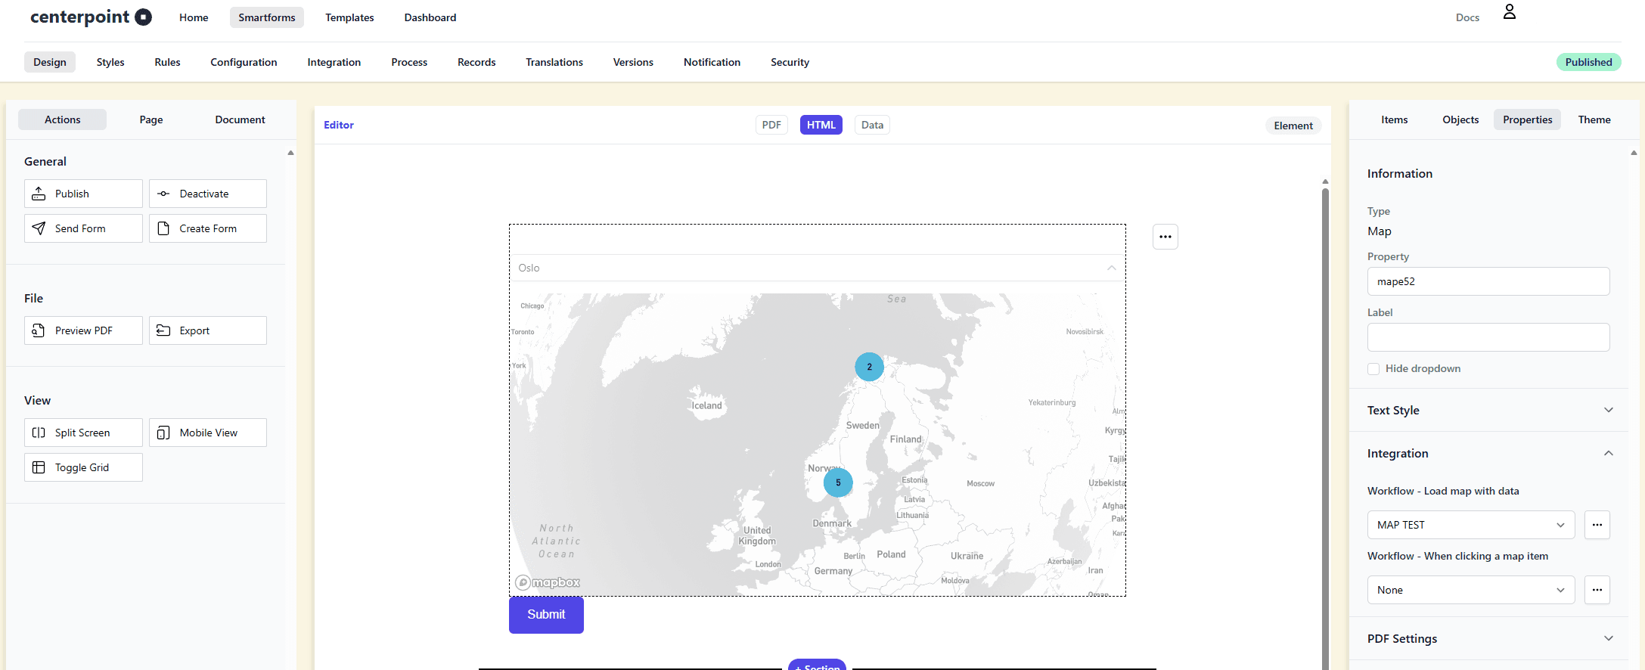Open the MAP TEST workflow dropdown
This screenshot has width=1645, height=670.
click(x=1471, y=525)
